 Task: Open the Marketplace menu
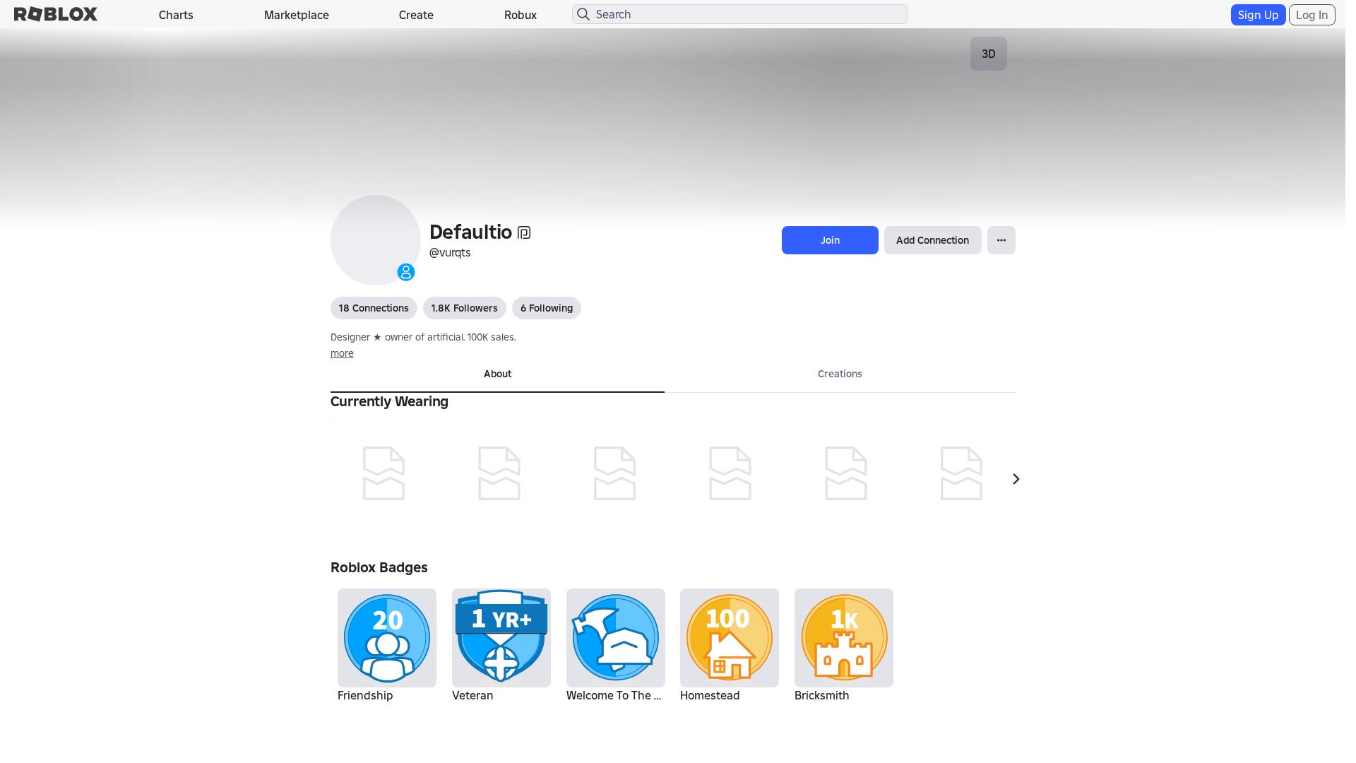(297, 15)
